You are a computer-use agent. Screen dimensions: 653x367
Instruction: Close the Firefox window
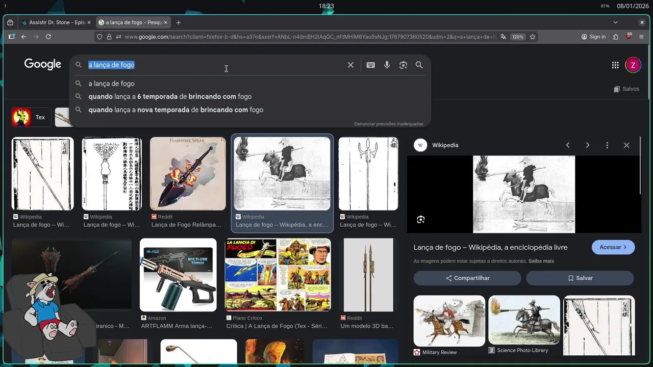pyautogui.click(x=642, y=22)
